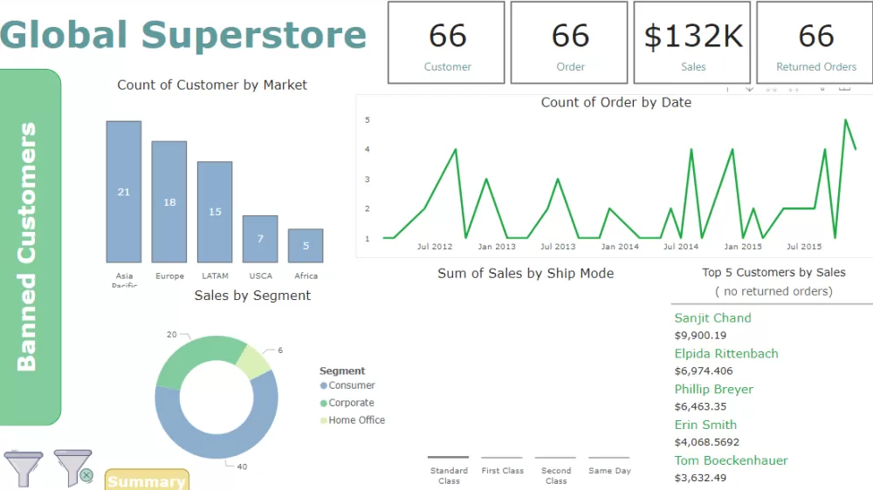Click the $6,463.35 sales value
This screenshot has height=490, width=873.
click(x=700, y=406)
